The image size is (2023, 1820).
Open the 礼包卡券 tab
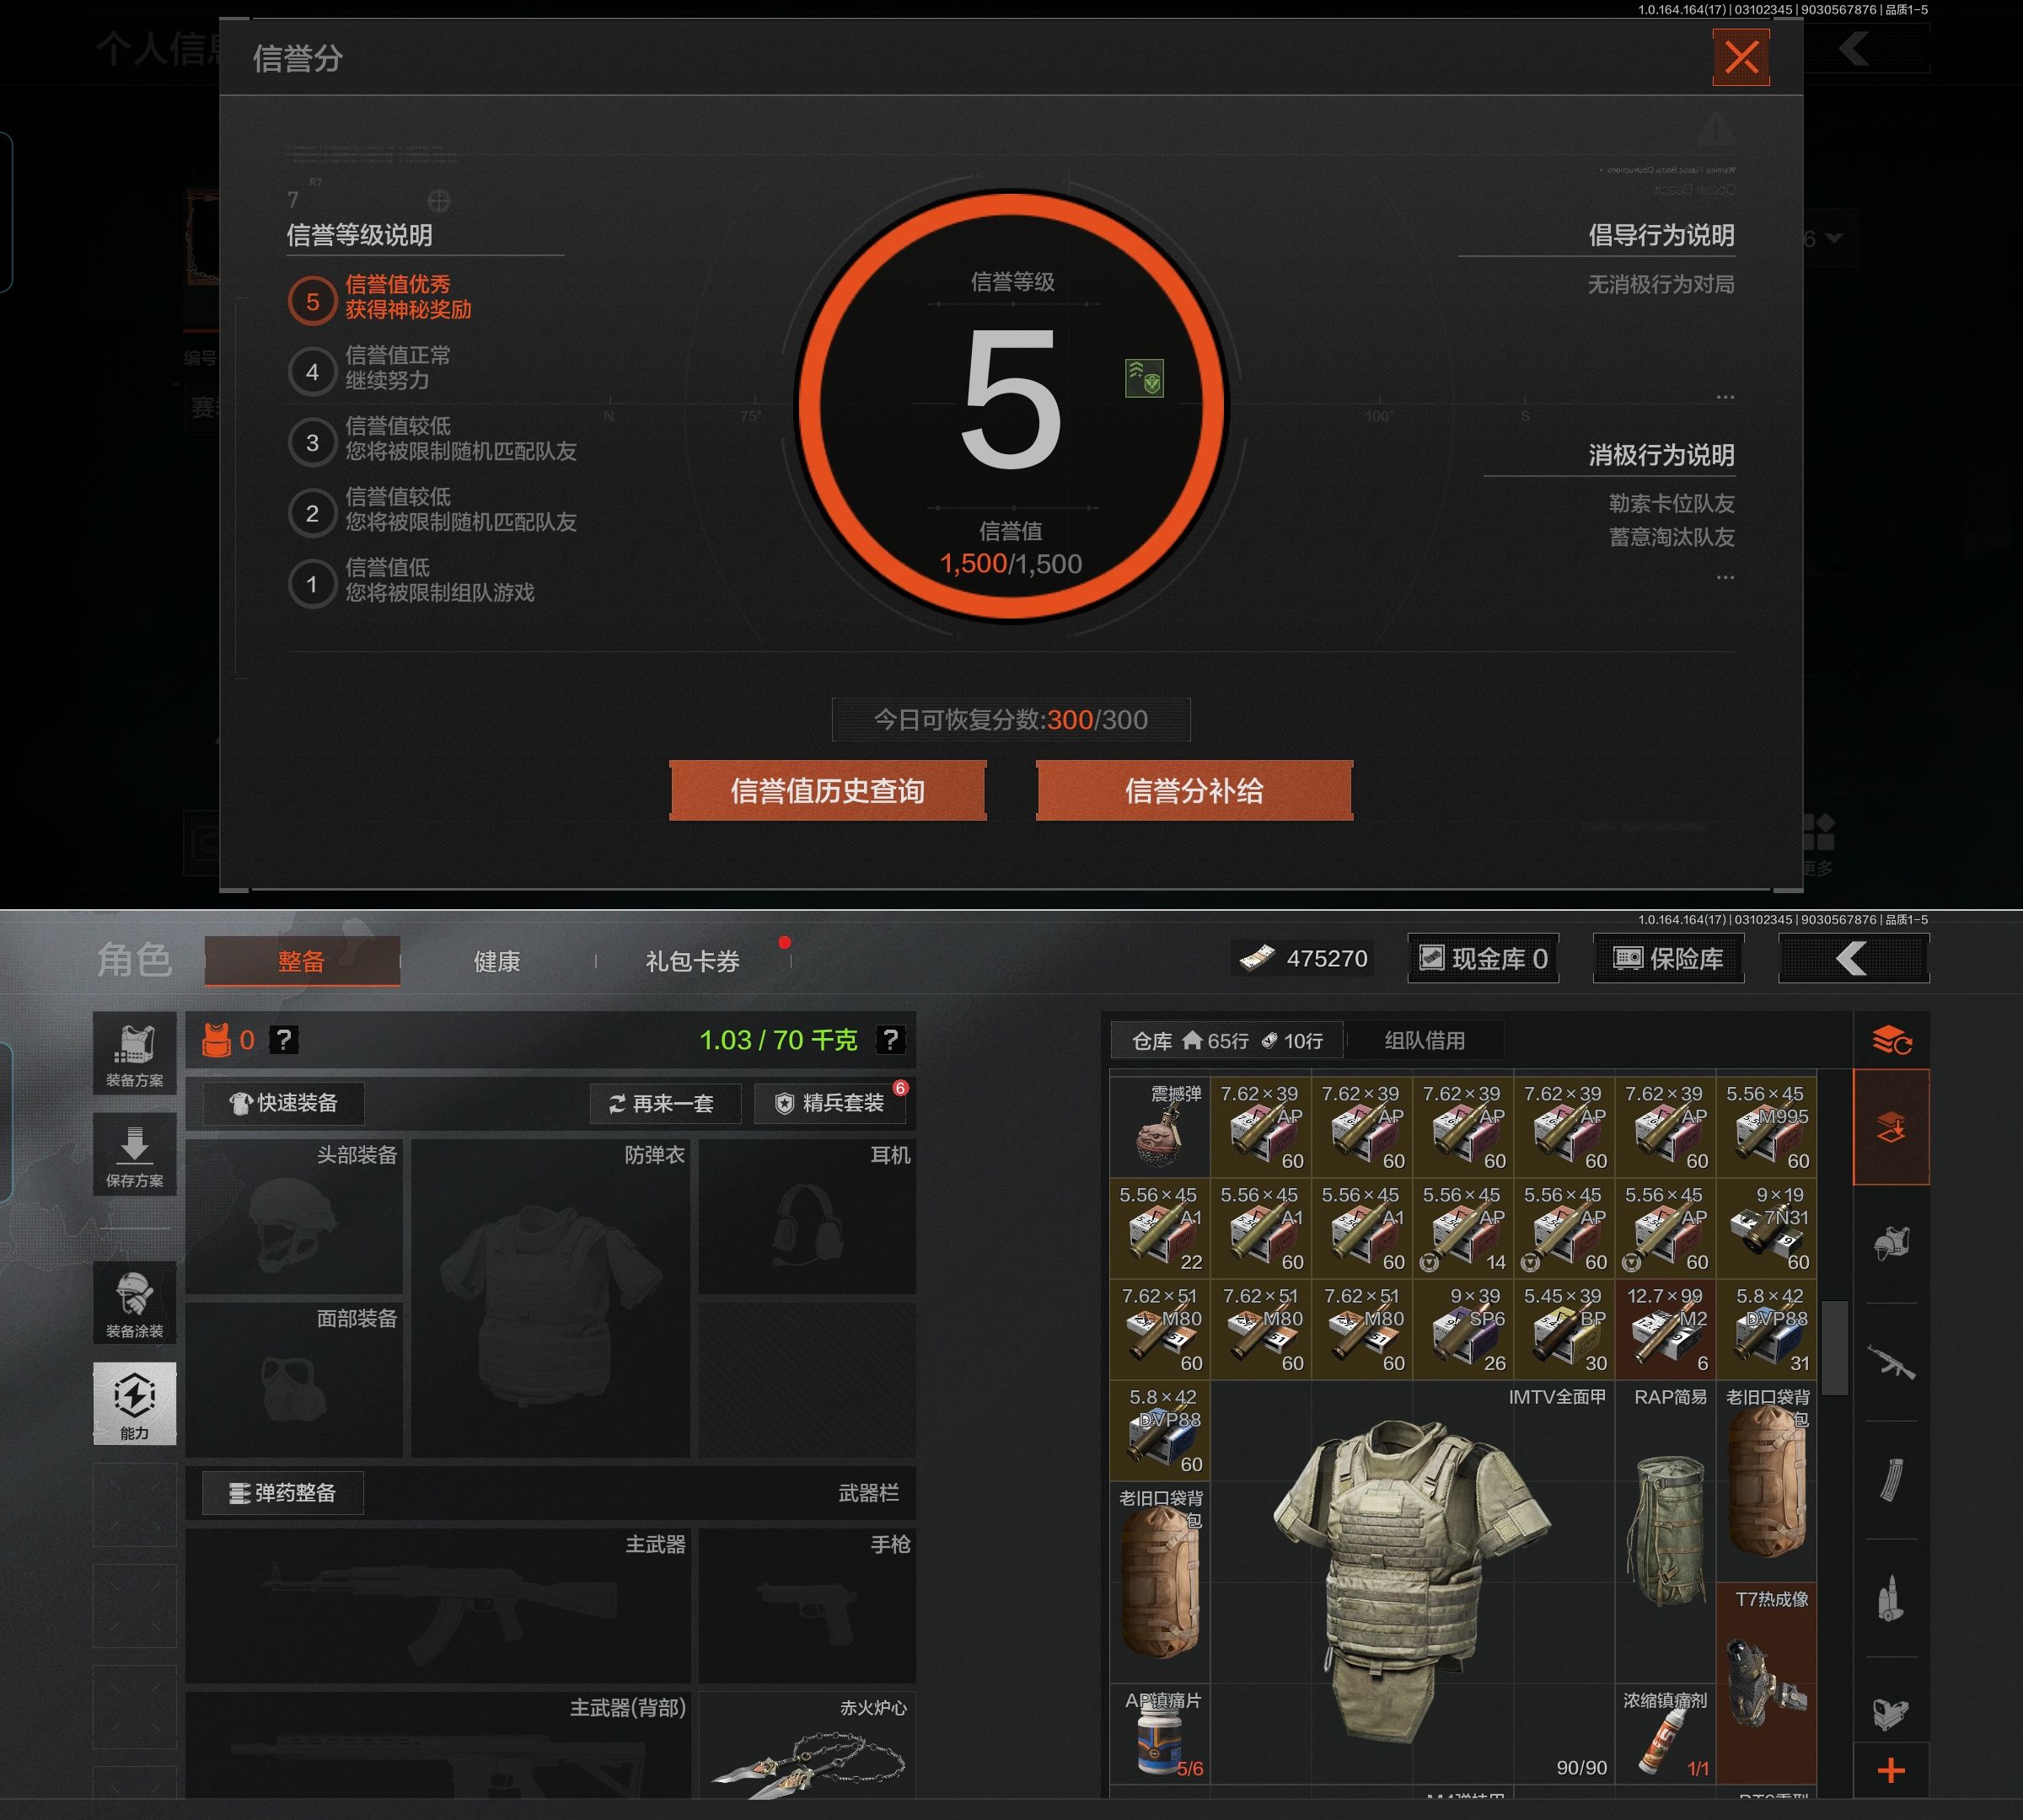(692, 961)
